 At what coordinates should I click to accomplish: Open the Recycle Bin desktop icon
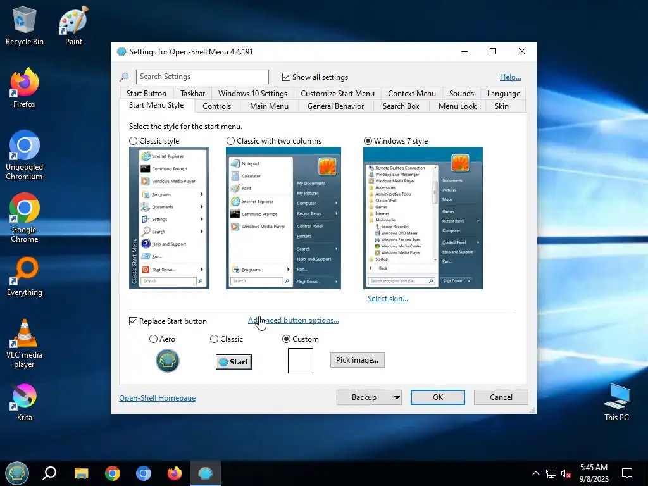pos(25,25)
